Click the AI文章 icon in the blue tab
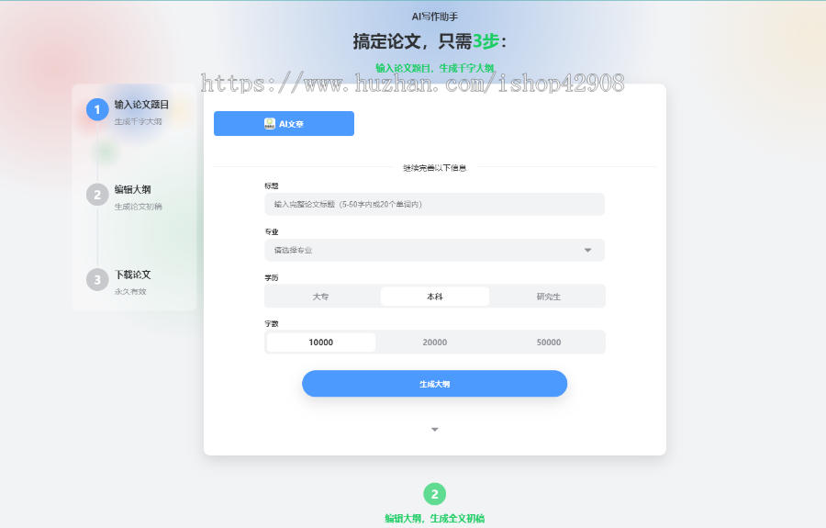826x528 pixels. (269, 124)
